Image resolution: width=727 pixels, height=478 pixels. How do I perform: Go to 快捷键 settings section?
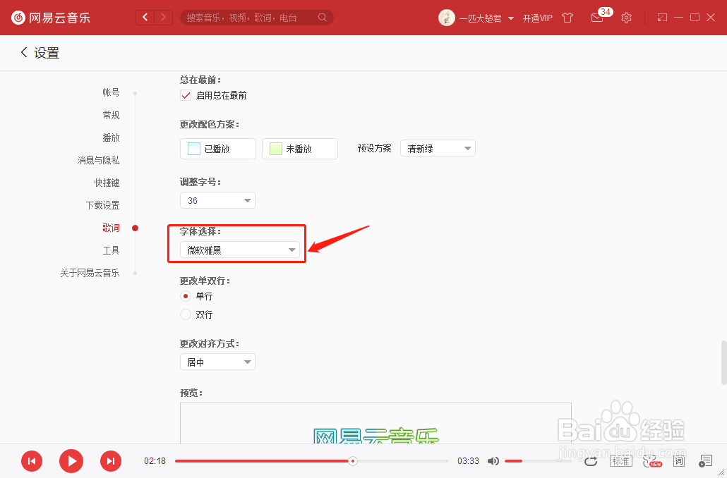[107, 183]
